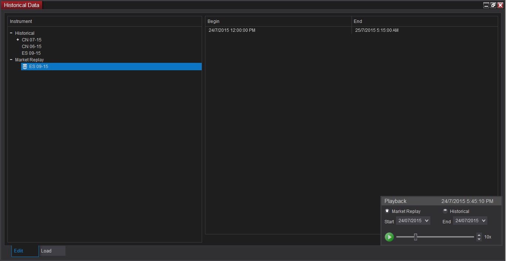The image size is (507, 261).
Task: Collapse the Market Replay tree node
Action: coord(11,60)
